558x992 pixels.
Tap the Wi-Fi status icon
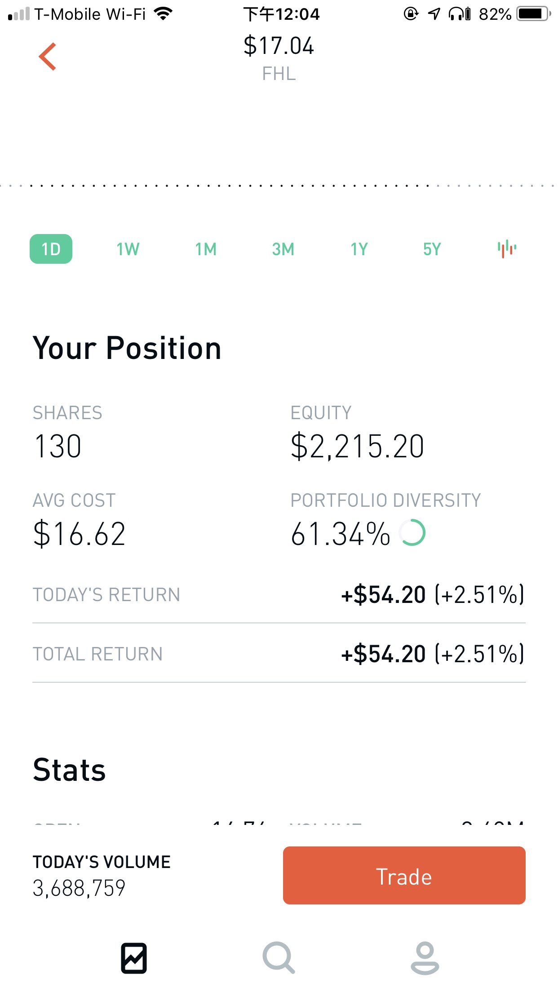[x=164, y=14]
